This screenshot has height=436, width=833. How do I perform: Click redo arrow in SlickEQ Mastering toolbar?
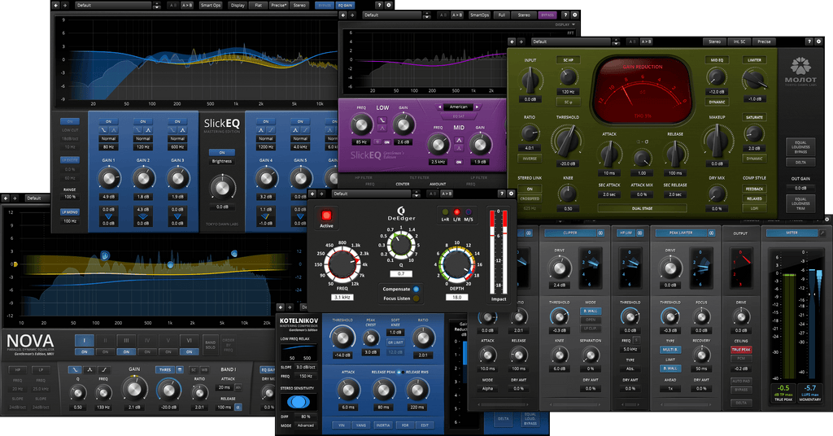tap(65, 6)
